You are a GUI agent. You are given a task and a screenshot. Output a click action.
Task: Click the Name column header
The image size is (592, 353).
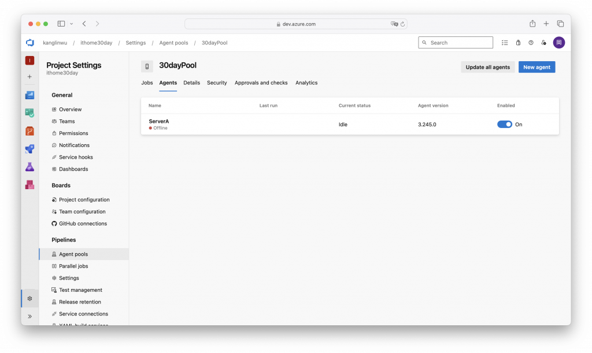click(155, 106)
